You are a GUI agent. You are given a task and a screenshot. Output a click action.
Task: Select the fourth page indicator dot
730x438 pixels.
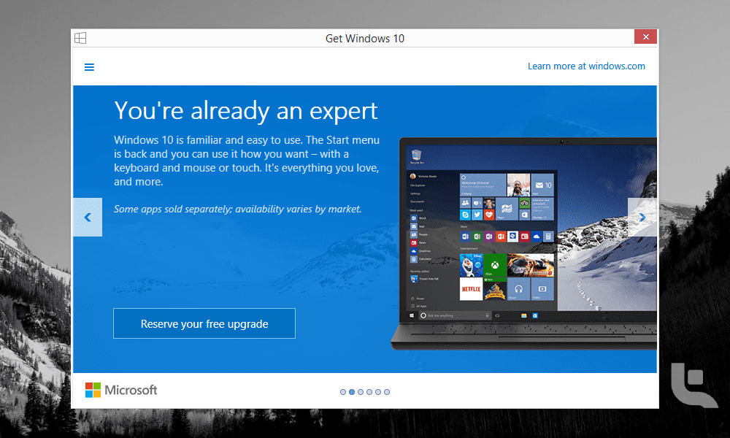[369, 392]
